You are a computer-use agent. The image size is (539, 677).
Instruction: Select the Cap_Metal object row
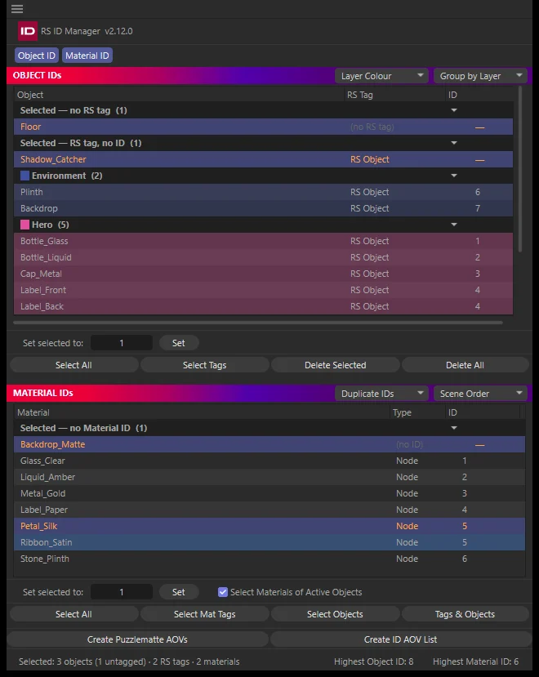(264, 274)
